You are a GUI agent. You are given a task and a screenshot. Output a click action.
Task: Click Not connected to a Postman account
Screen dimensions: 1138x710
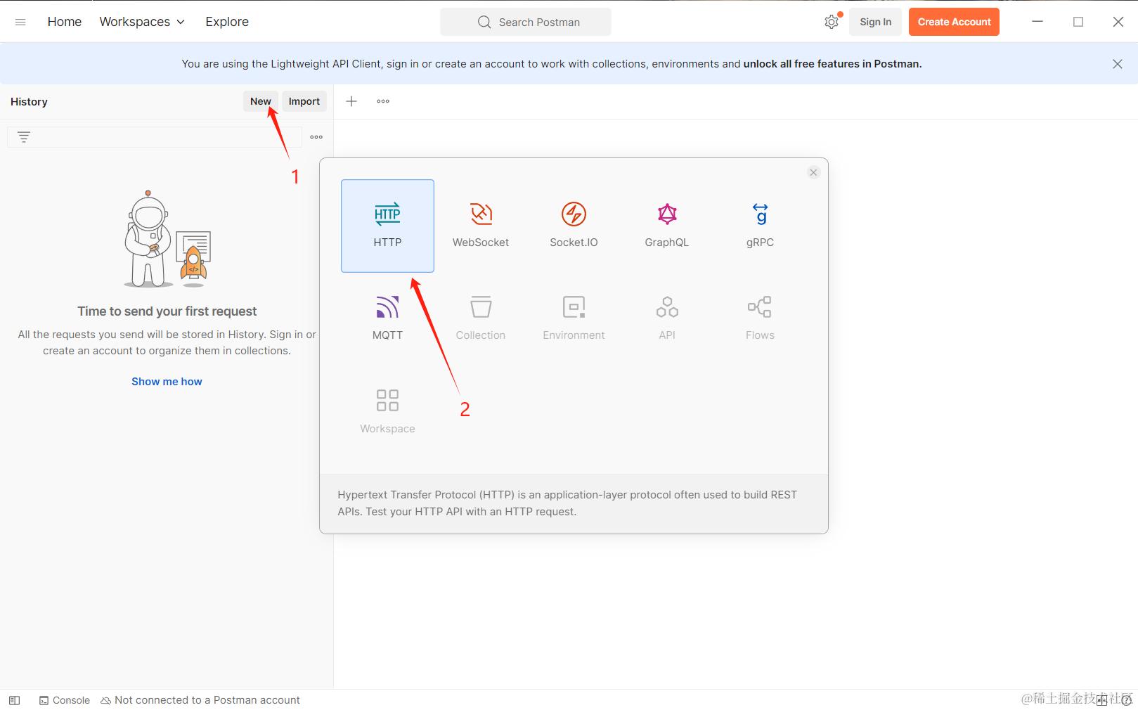pos(200,700)
